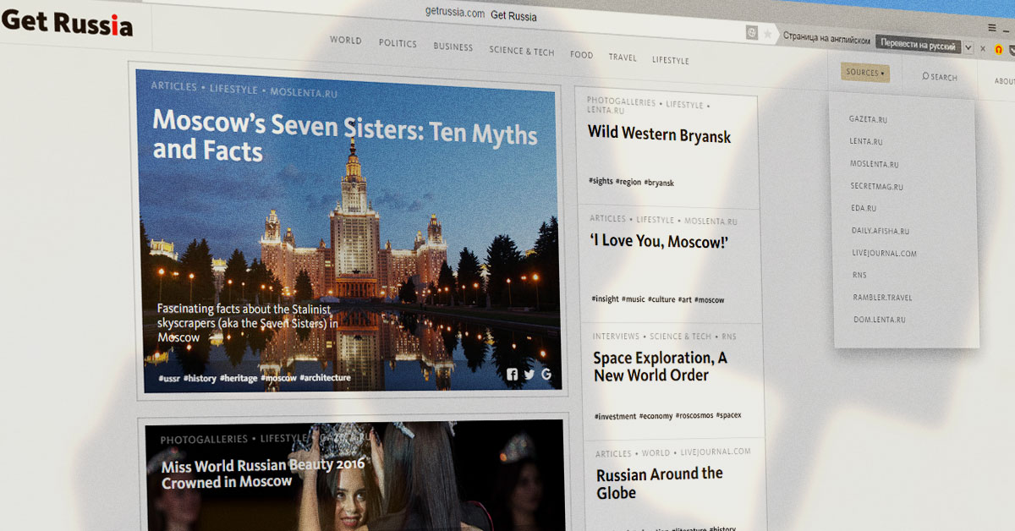1015x531 pixels.
Task: Open the 'Wild Western Bryansk' article
Action: click(x=659, y=134)
